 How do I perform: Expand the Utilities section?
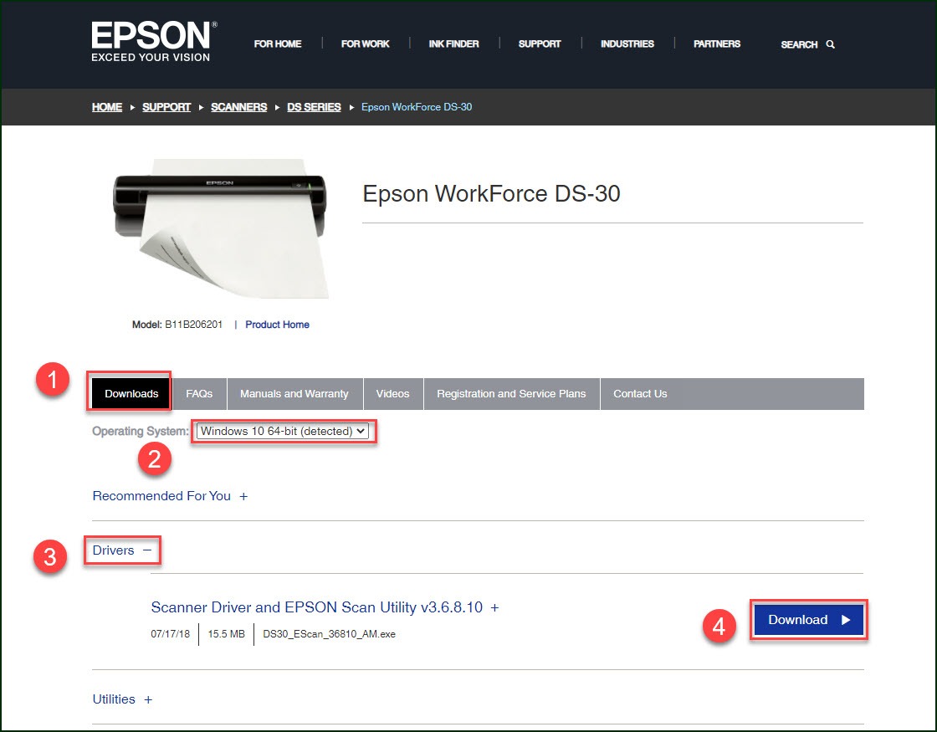point(122,699)
